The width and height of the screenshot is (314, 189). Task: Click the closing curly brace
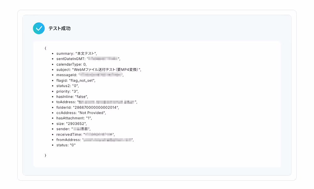(x=46, y=155)
